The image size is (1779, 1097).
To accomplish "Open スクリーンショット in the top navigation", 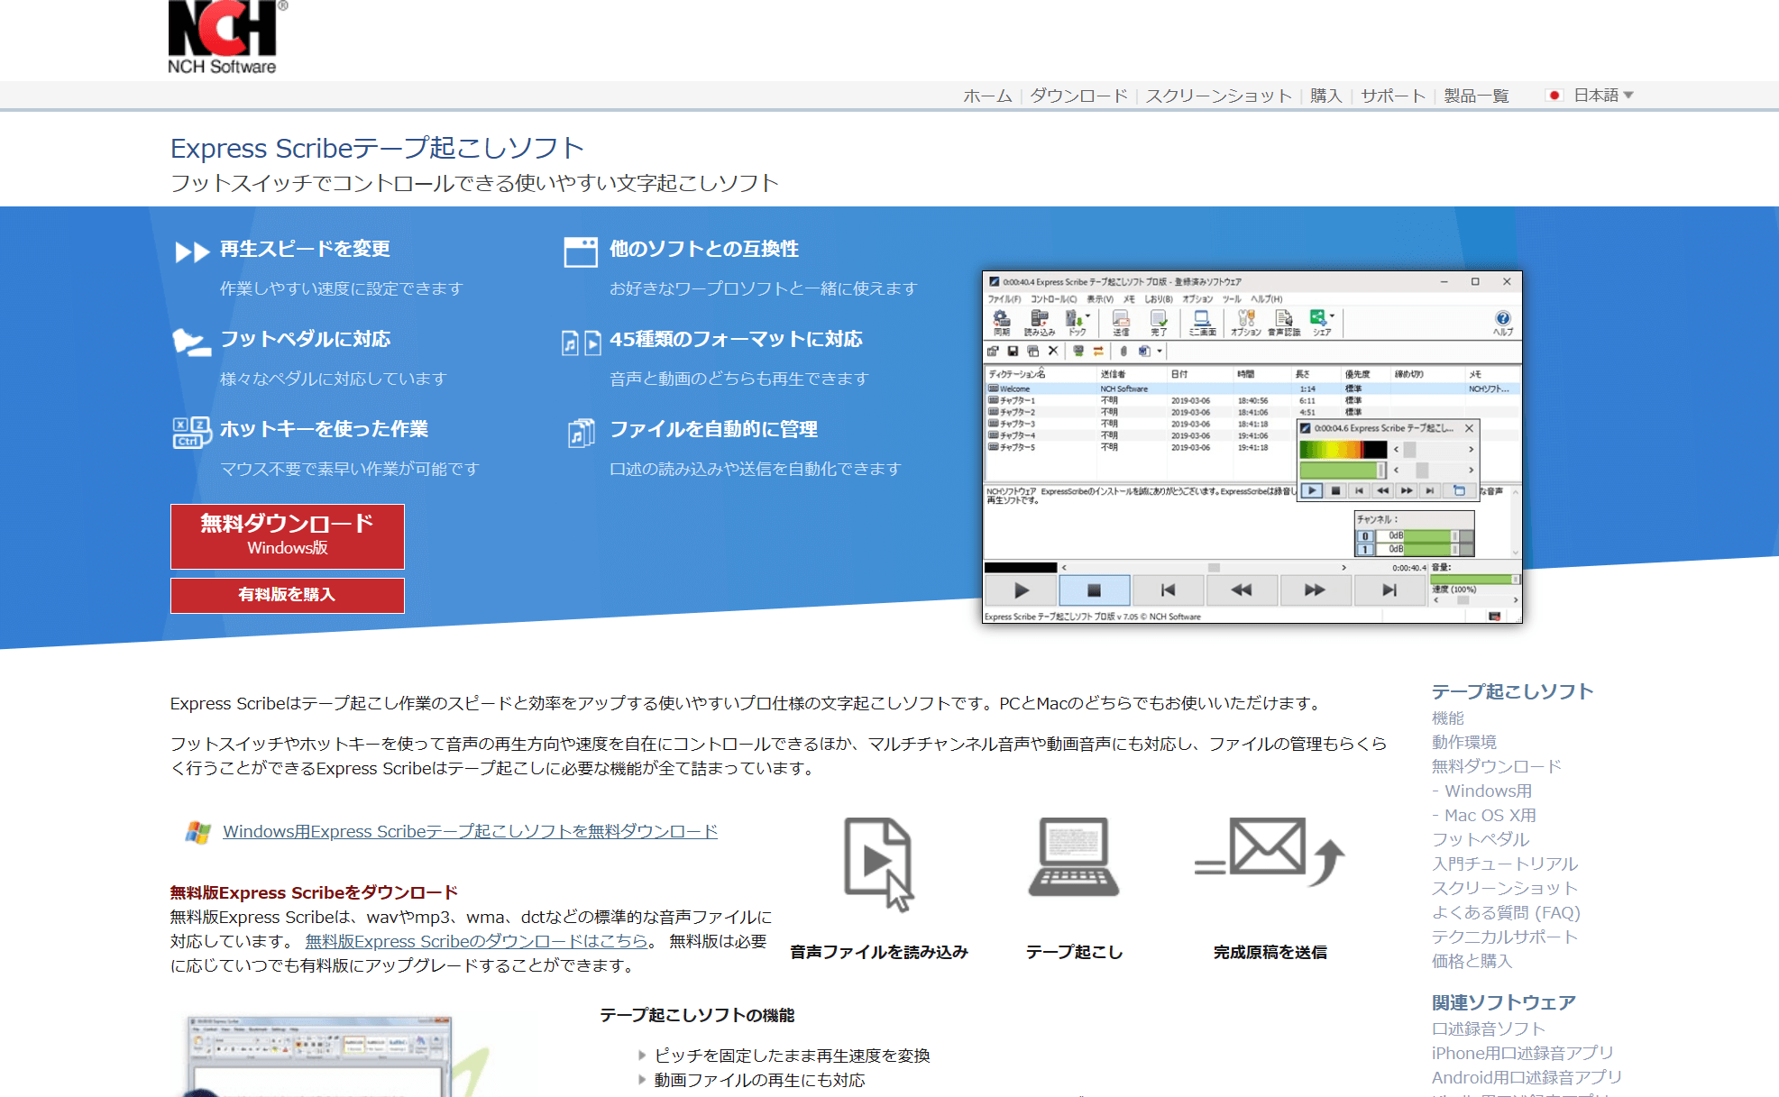I will pos(1218,96).
